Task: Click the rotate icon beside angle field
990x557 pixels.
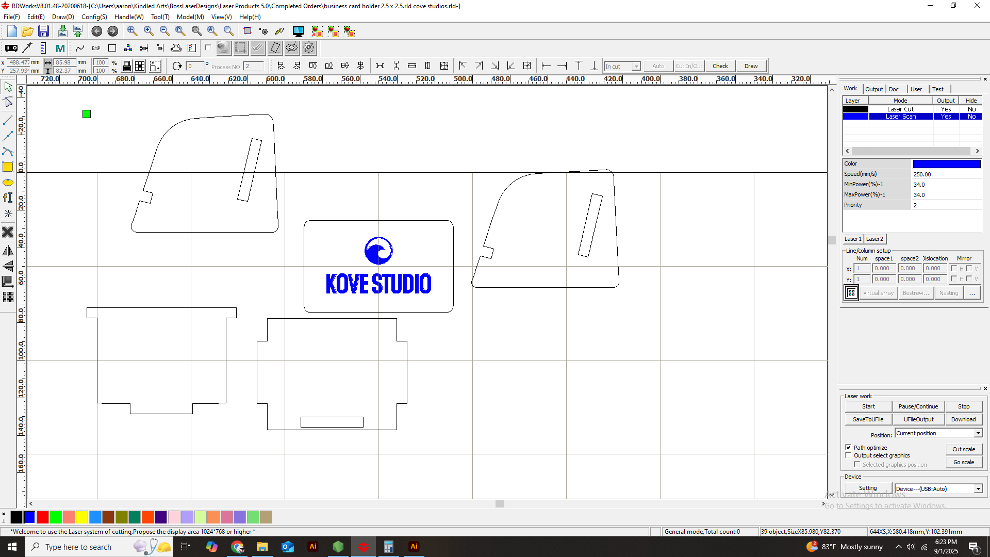Action: 177,66
